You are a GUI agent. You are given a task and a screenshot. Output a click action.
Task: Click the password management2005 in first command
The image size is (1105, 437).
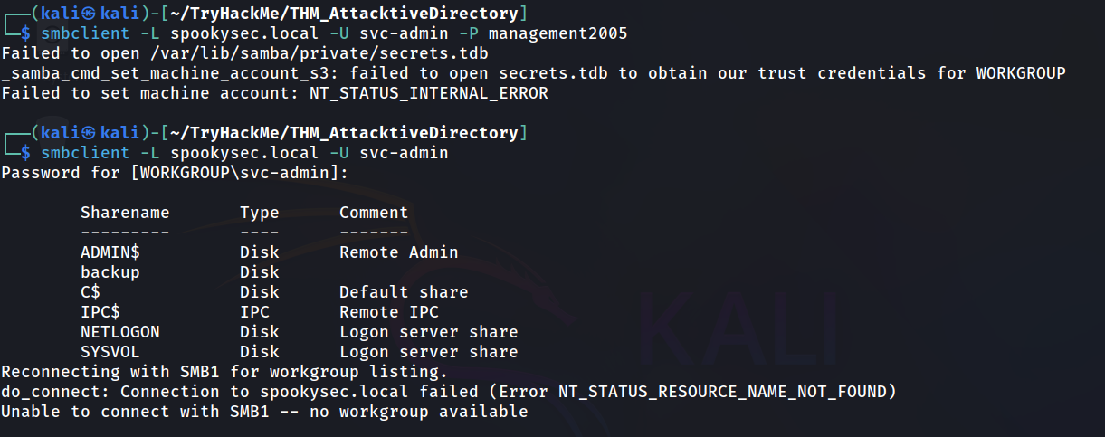point(557,33)
